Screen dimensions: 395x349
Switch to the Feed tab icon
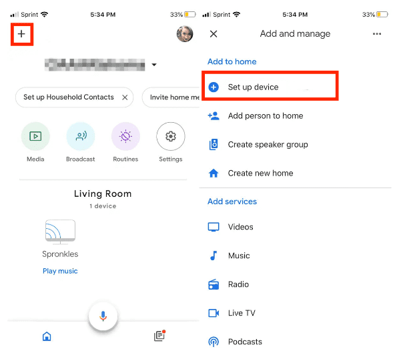click(159, 336)
